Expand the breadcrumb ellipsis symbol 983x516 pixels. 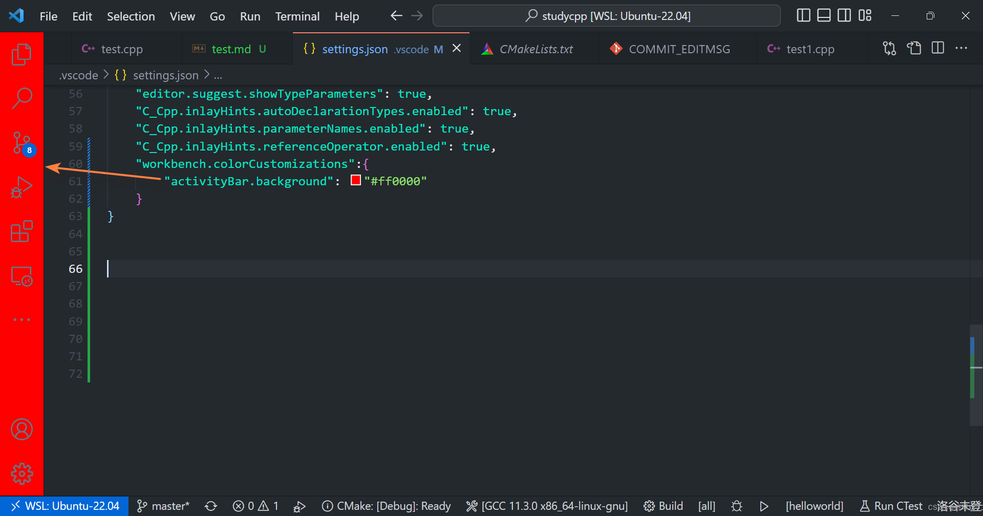point(218,76)
